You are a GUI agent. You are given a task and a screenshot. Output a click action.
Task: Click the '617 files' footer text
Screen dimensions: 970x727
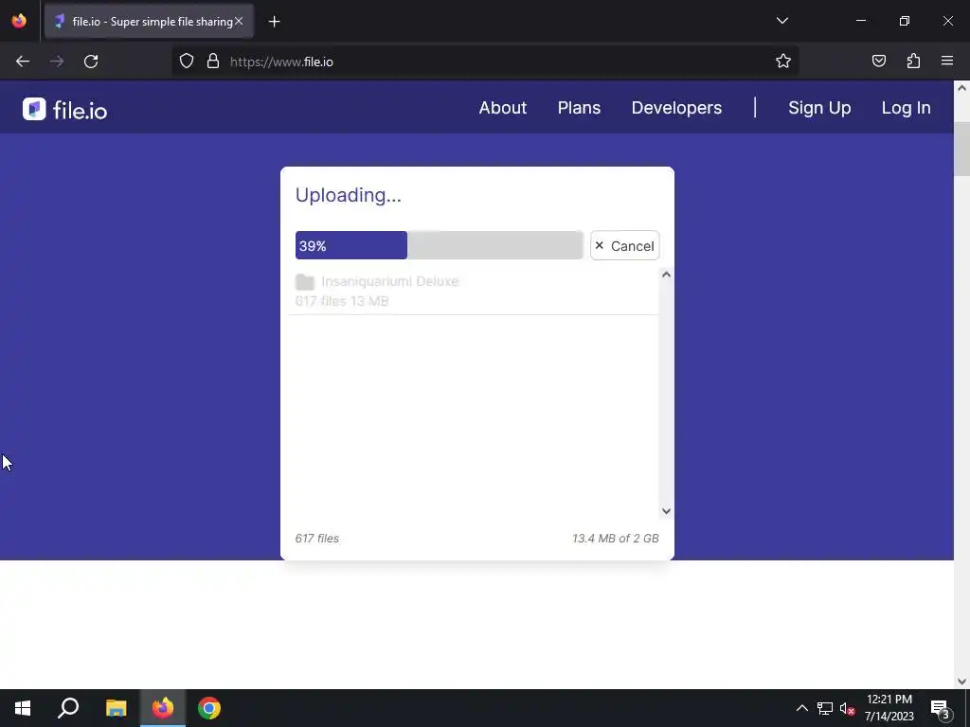pyautogui.click(x=316, y=538)
